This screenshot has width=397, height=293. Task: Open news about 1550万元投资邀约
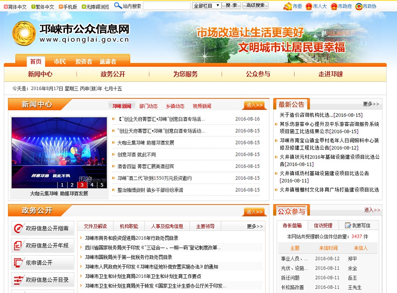tap(154, 178)
